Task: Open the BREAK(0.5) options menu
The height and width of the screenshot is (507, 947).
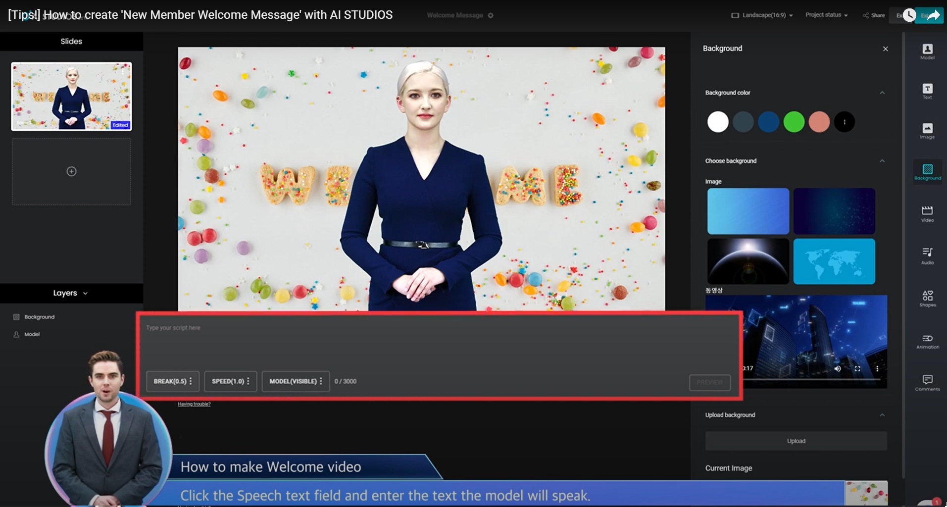Action: 191,381
